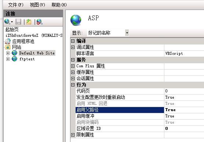Expand the Default Web Site node

[8, 53]
